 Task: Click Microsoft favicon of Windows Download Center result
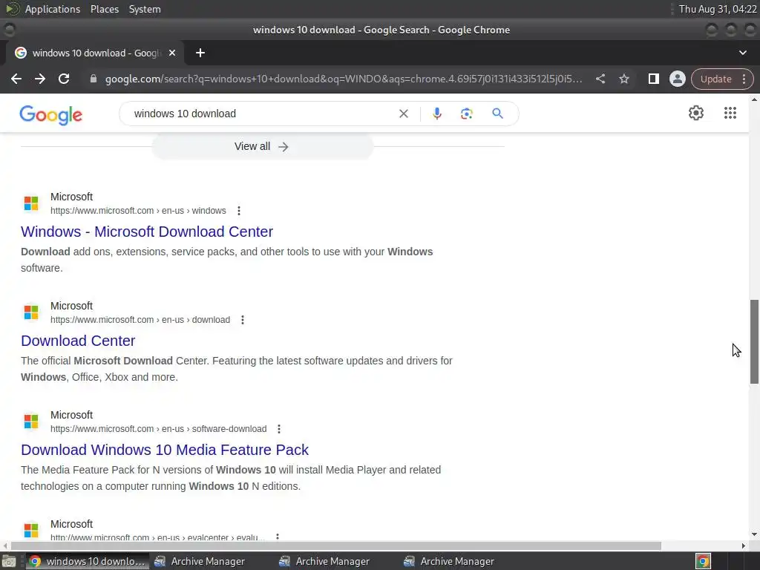(31, 203)
